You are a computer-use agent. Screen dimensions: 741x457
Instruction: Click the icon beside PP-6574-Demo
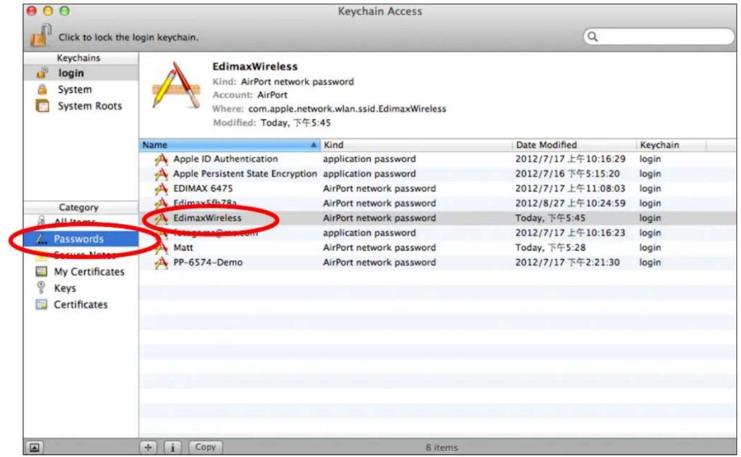[161, 262]
